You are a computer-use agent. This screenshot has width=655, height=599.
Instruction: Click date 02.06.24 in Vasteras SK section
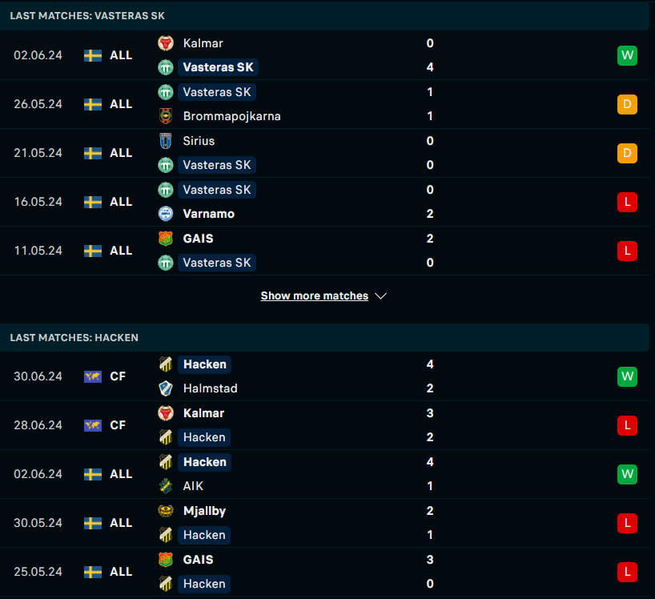38,55
